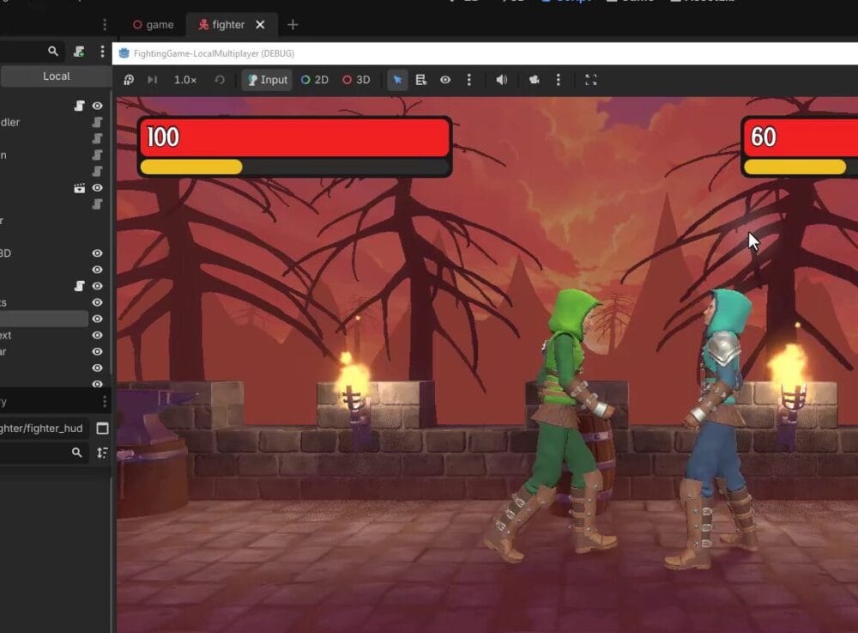The width and height of the screenshot is (858, 633).
Task: Open selection options three-dot menu beside toolbar eye
Action: click(x=469, y=80)
